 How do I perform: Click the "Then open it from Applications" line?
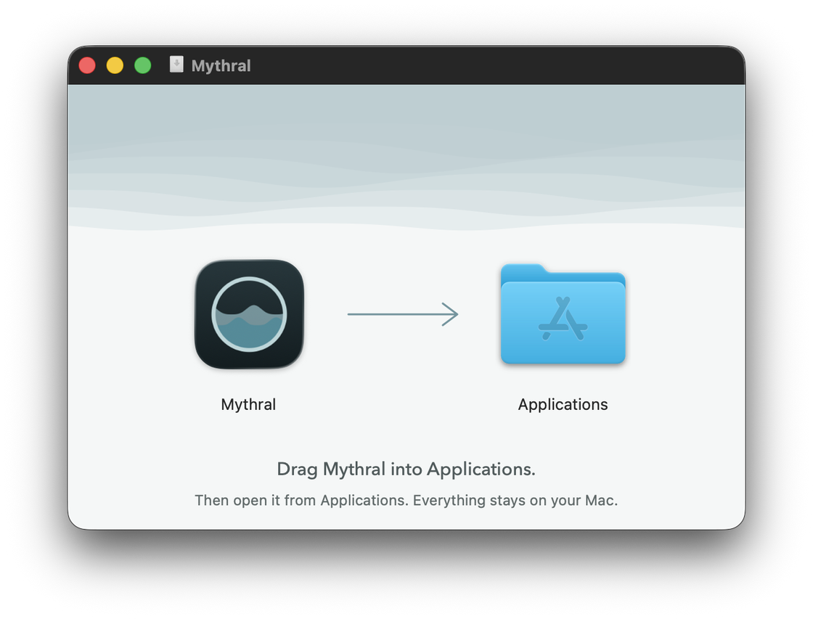pos(406,500)
